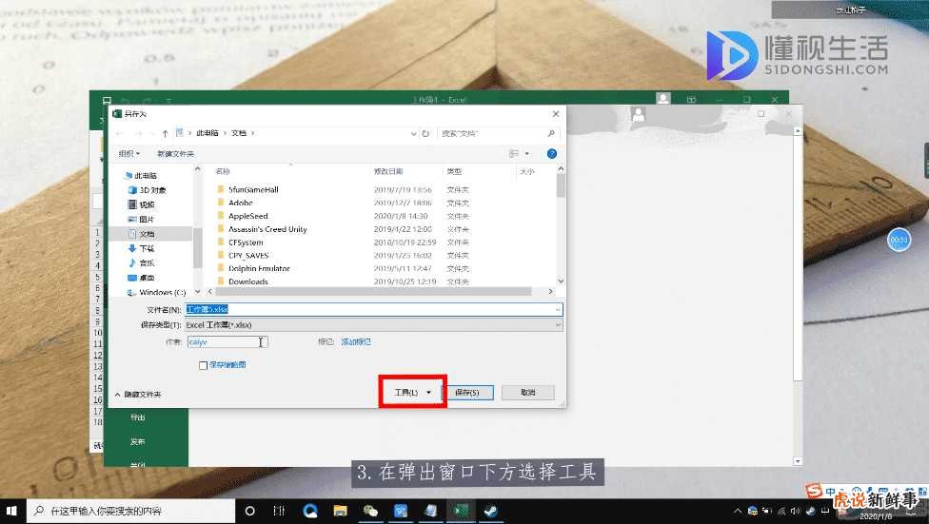The image size is (929, 524).
Task: Click the 添加标记 tag link
Action: pos(356,341)
